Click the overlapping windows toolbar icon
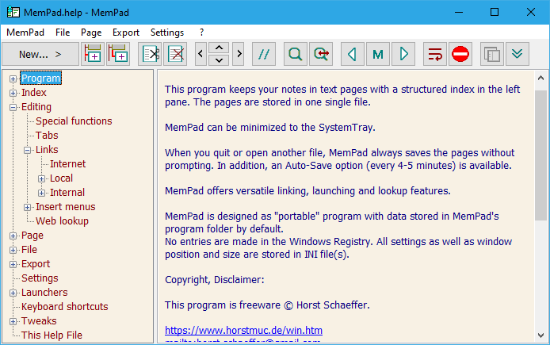Viewport: 550px width, 345px height. 492,54
